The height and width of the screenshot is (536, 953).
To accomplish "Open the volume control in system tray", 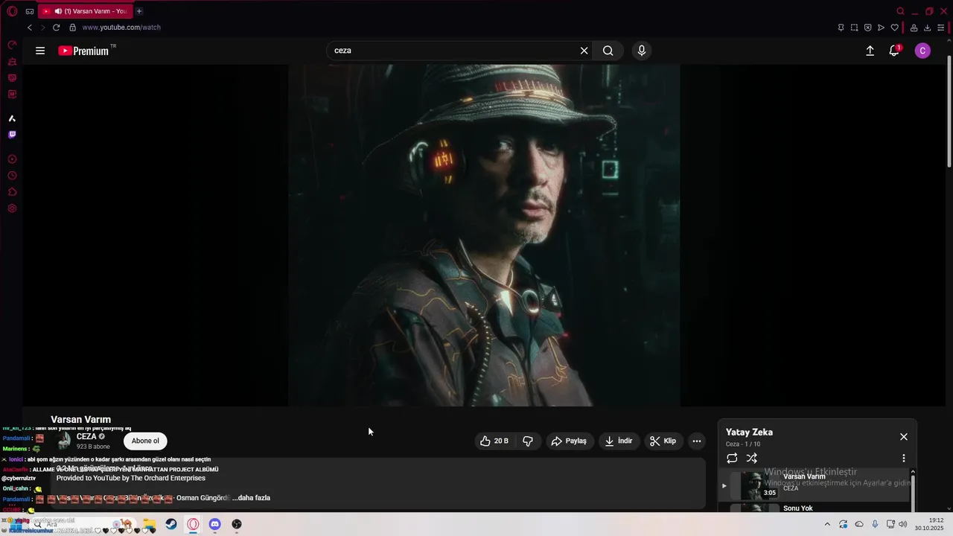I will tap(903, 524).
